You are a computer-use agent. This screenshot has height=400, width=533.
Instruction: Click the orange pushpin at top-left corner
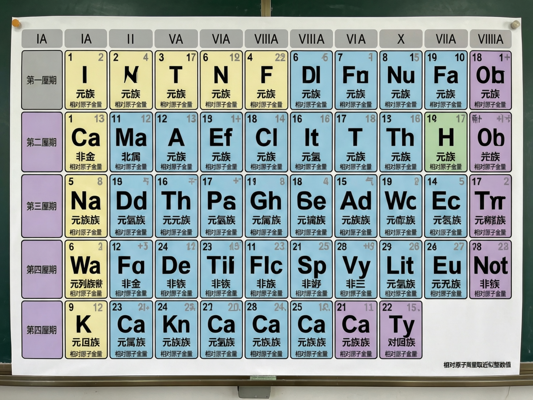point(16,24)
